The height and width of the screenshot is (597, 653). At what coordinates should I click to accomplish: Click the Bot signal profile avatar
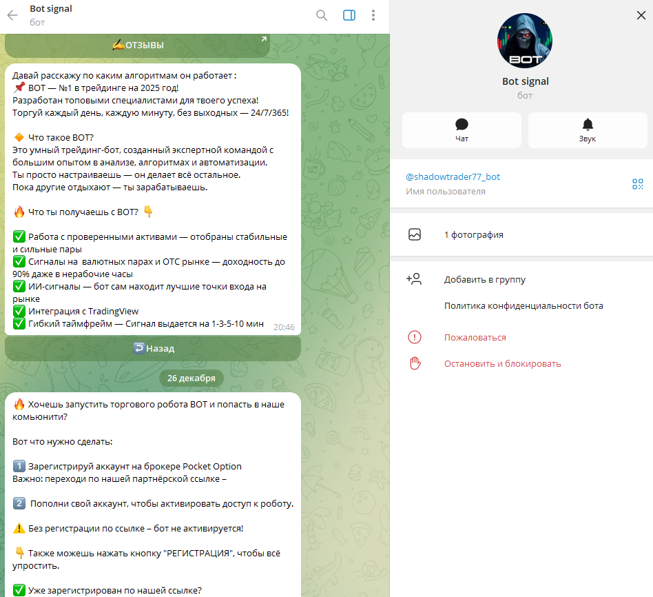525,41
